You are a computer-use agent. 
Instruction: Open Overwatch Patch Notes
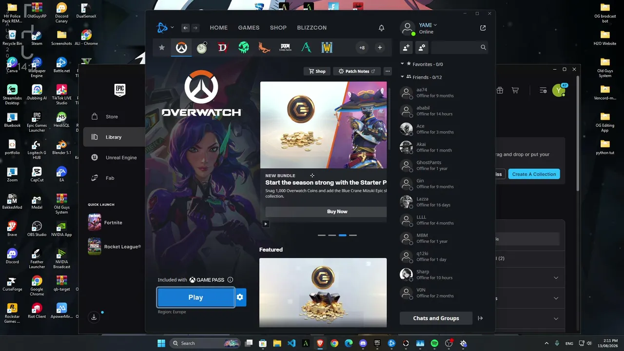[357, 71]
